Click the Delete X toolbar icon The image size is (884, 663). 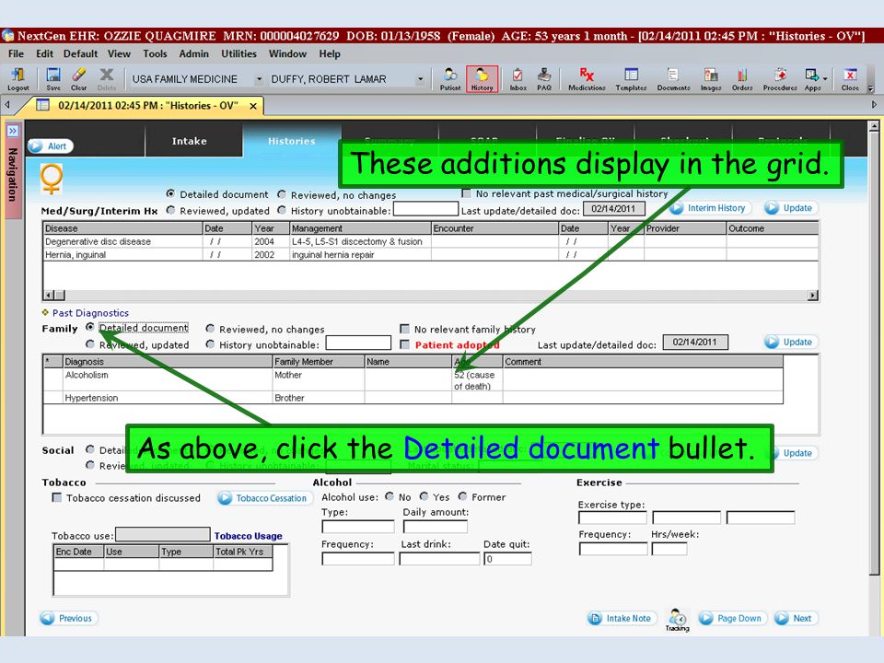point(106,79)
